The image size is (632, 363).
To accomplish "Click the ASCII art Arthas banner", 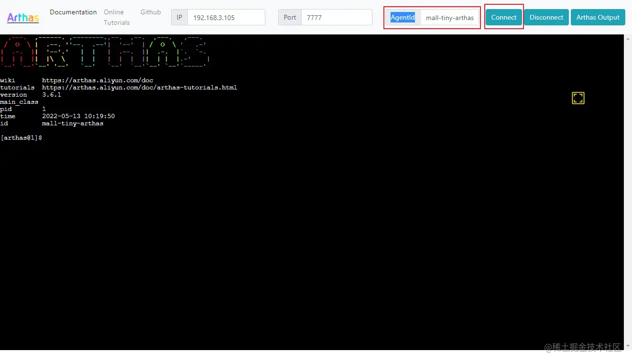I will coord(105,51).
